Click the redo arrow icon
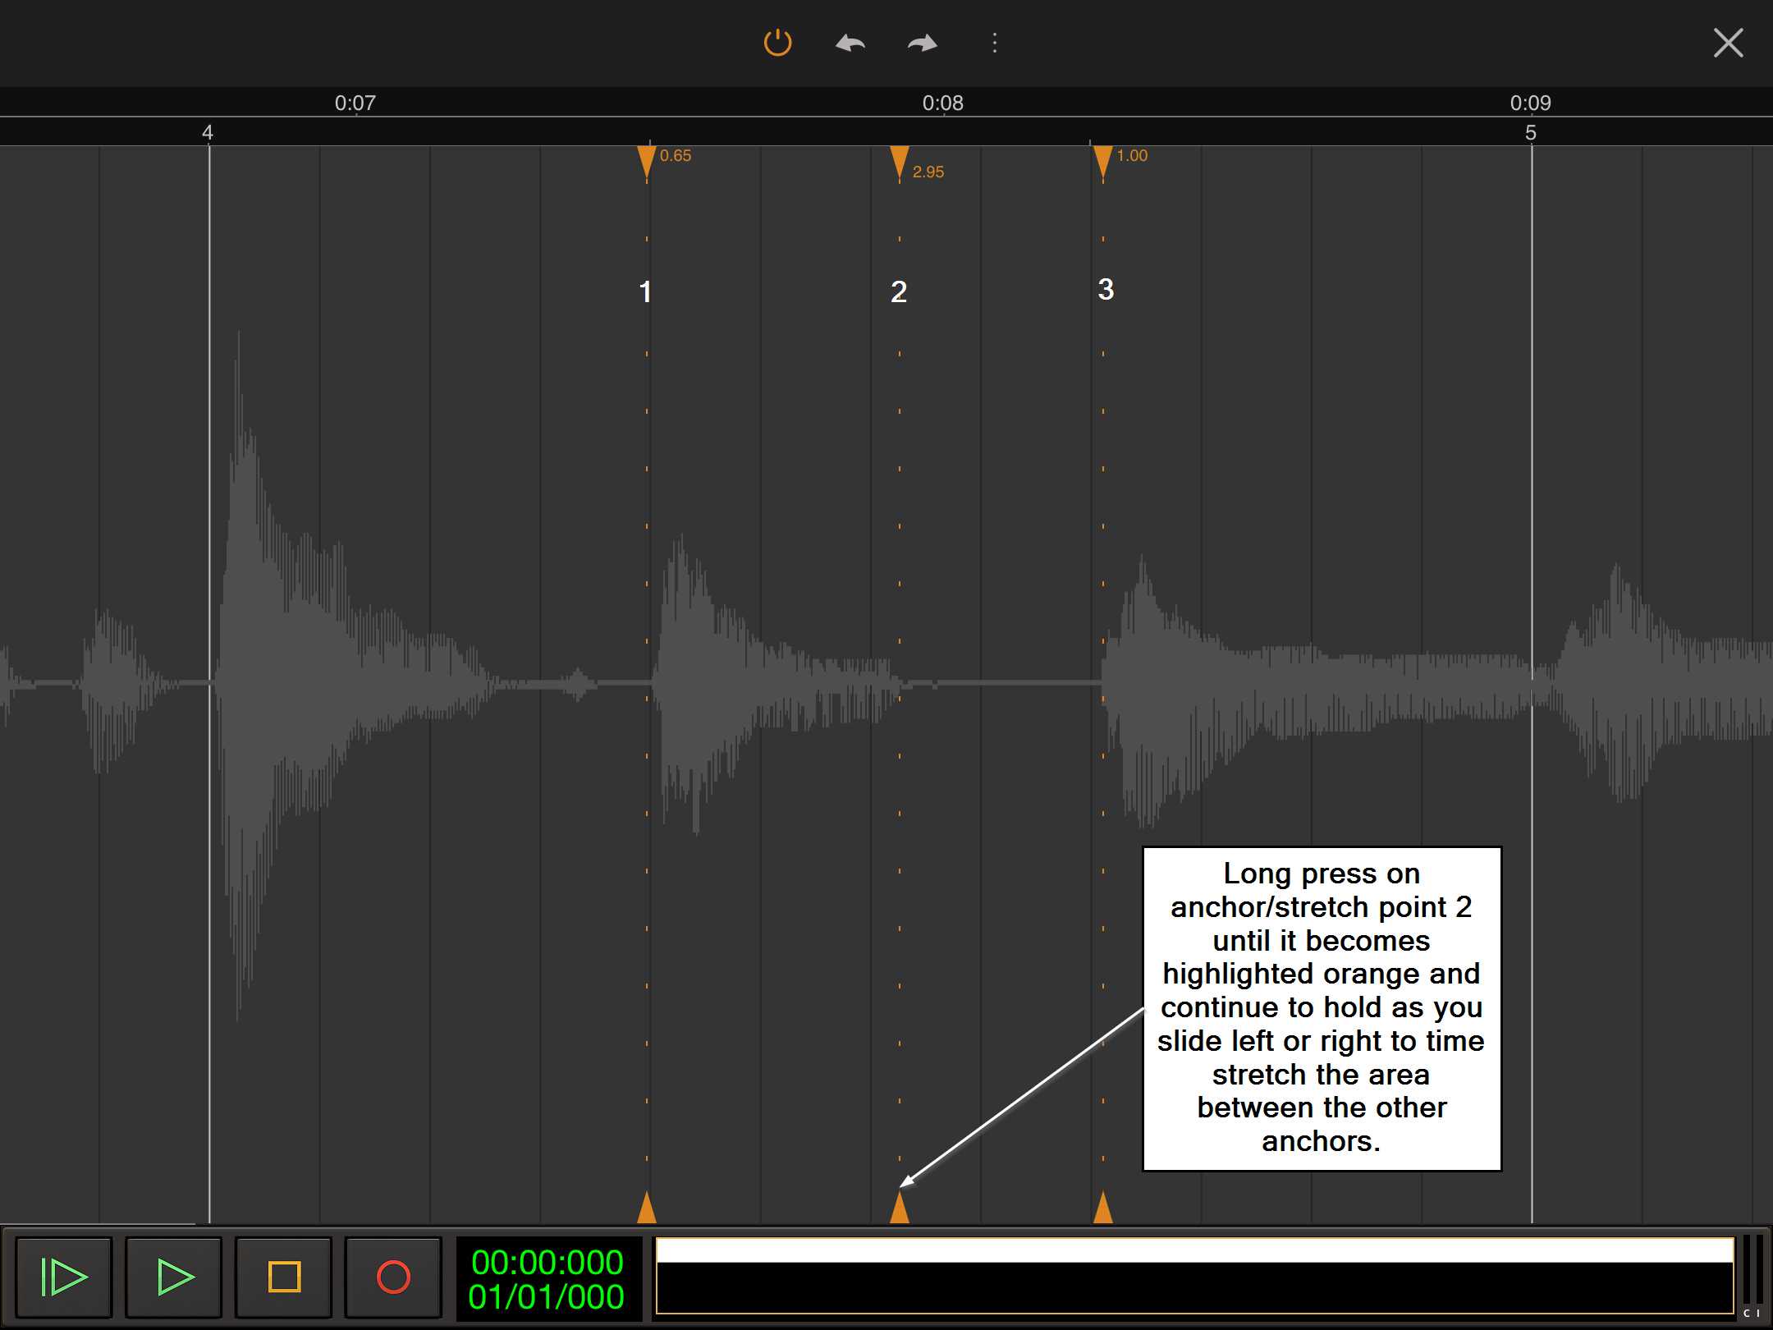The width and height of the screenshot is (1773, 1330). point(923,43)
